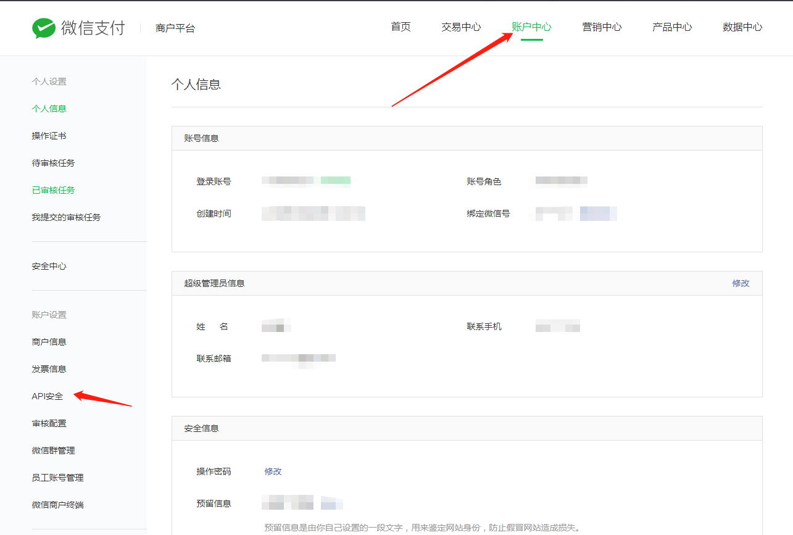Viewport: 793px width, 535px height.
Task: Open the 发票信息 settings
Action: pos(49,368)
